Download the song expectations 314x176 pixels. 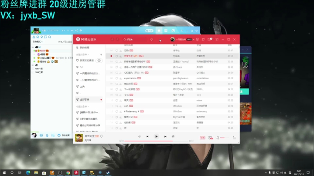(121, 78)
